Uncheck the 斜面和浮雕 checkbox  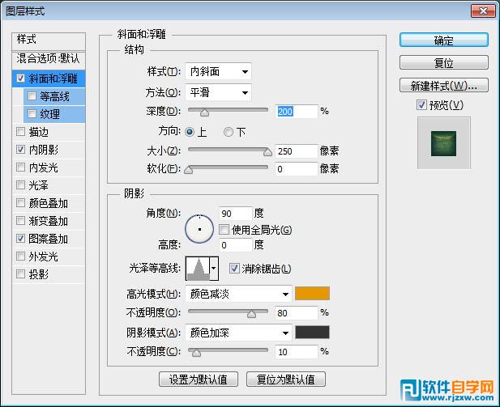click(x=20, y=78)
